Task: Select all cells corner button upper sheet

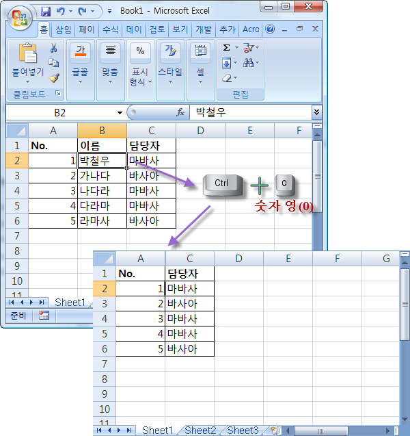Action: [x=17, y=131]
